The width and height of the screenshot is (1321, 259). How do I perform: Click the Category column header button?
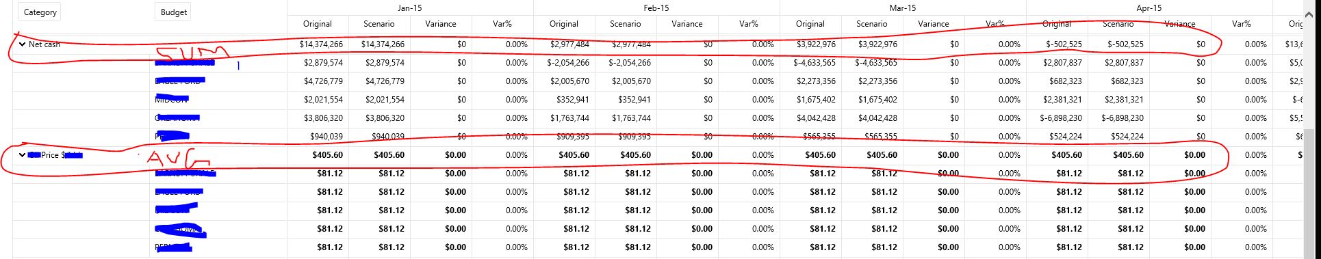40,12
